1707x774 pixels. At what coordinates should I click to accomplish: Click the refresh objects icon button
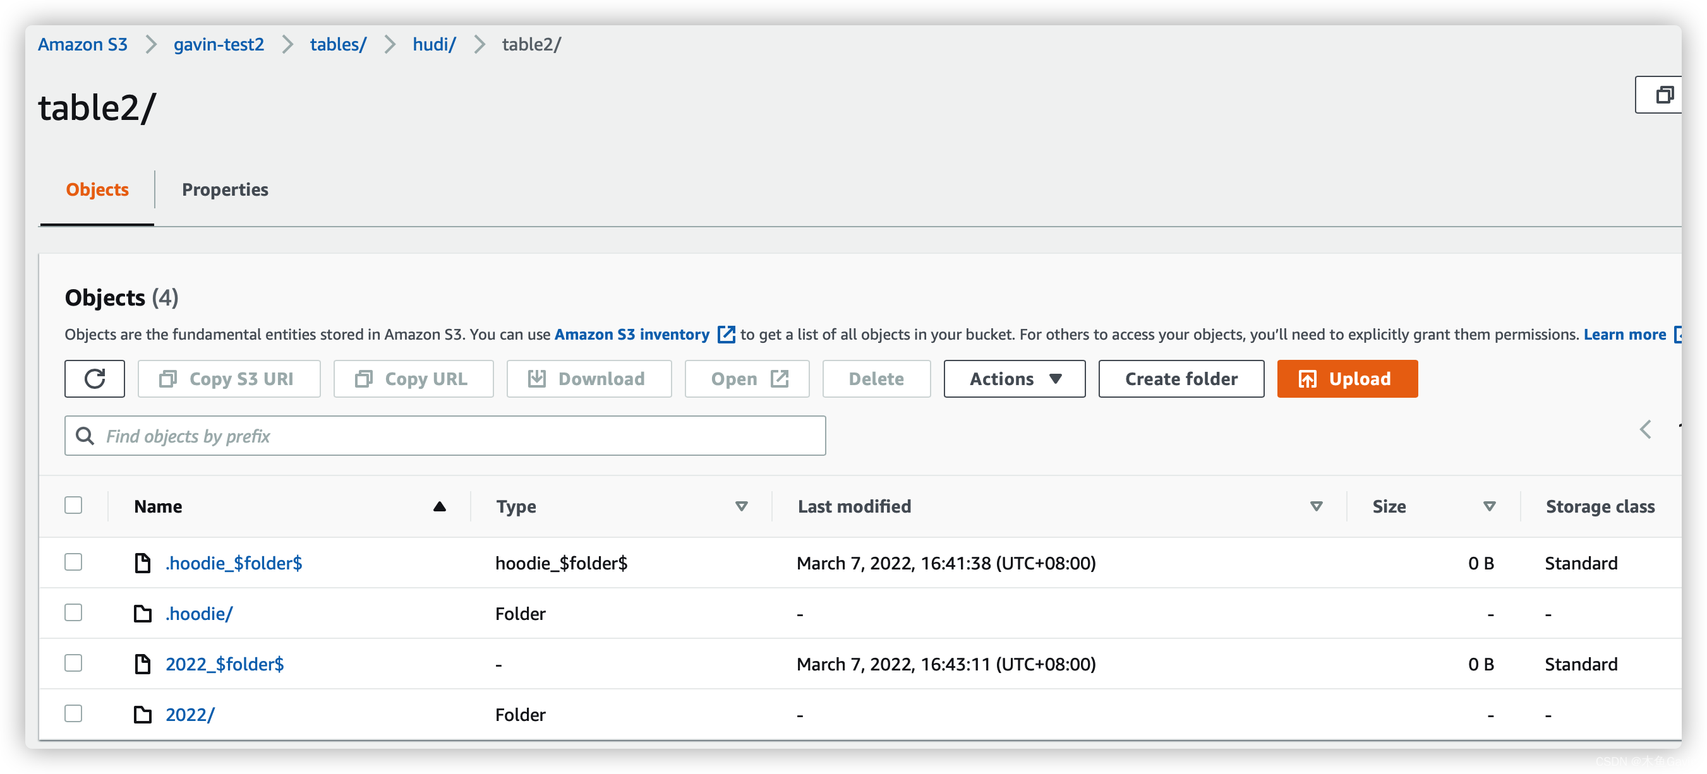pos(95,379)
